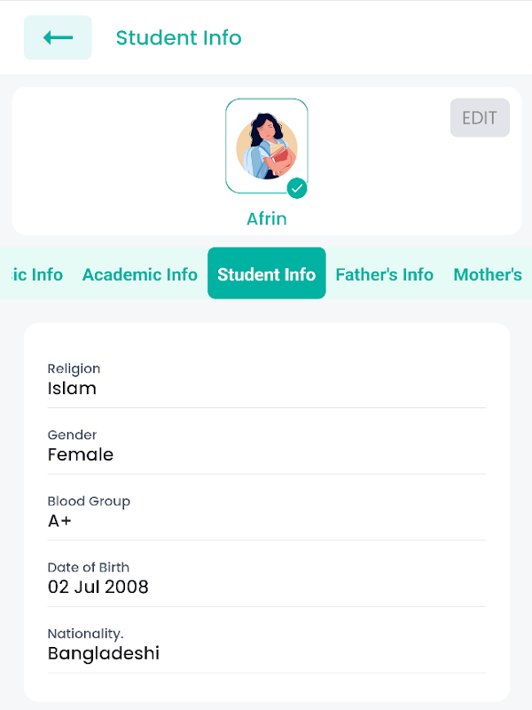
Task: Select the active Student Info tab
Action: [266, 274]
